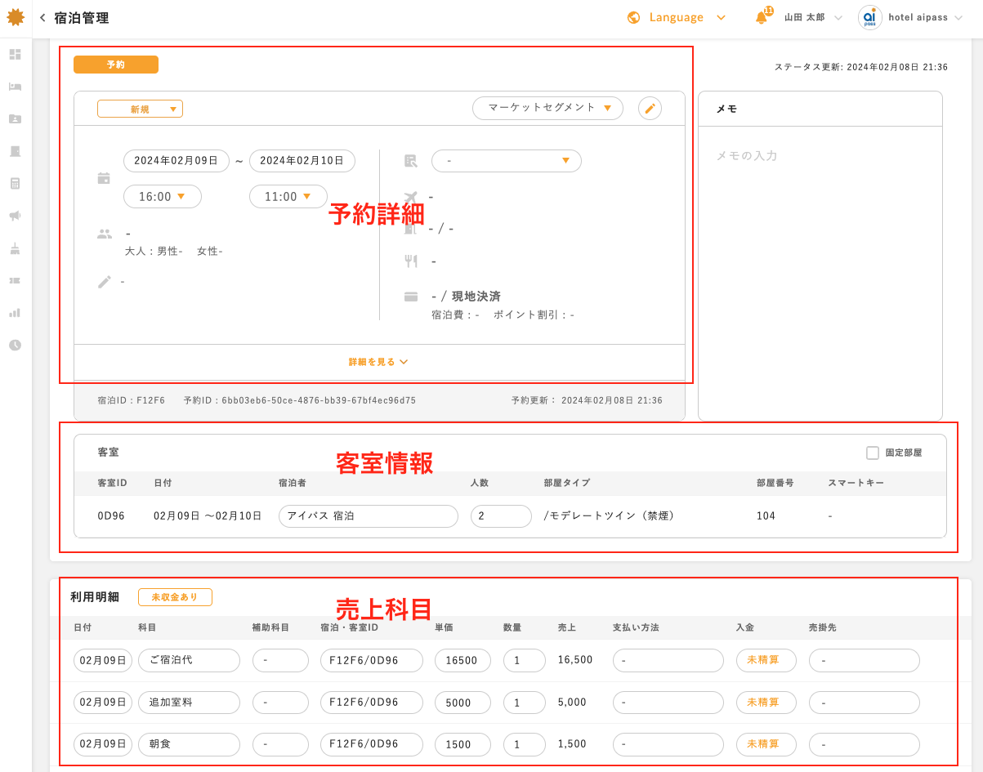Open the calculator sidebar icon

(15, 183)
